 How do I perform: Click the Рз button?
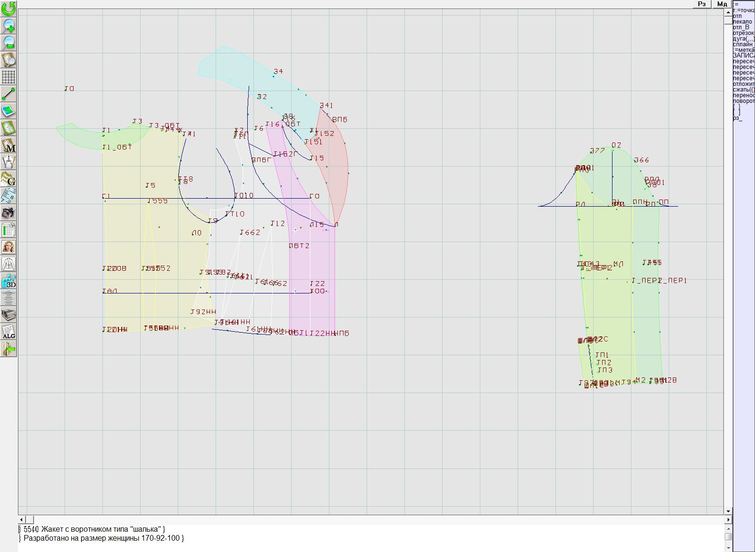pos(702,4)
